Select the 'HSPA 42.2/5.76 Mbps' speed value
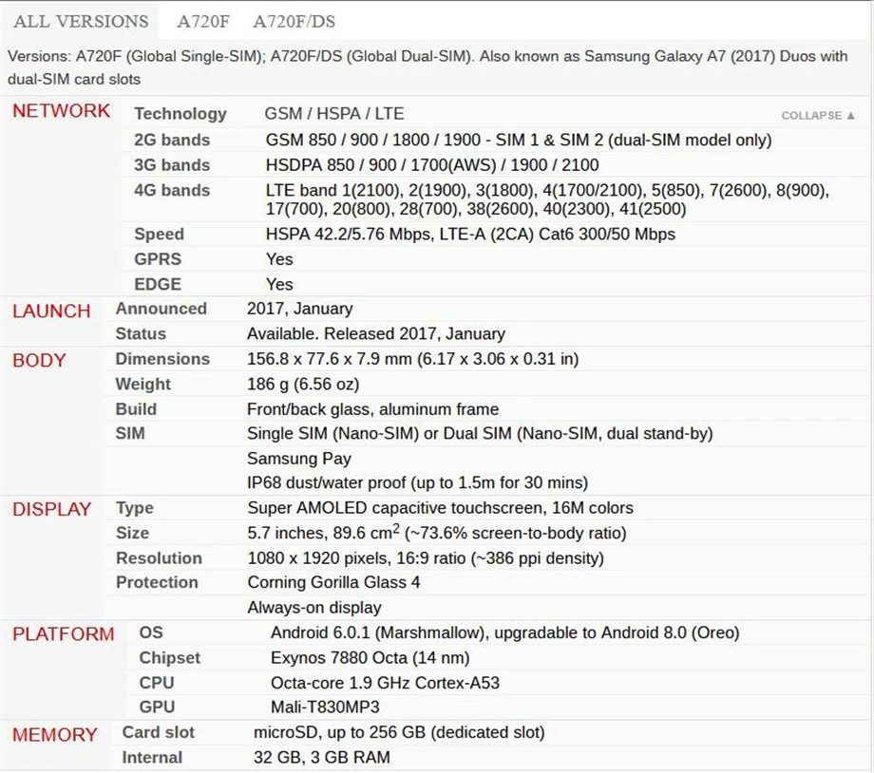The image size is (874, 773). pyautogui.click(x=470, y=234)
